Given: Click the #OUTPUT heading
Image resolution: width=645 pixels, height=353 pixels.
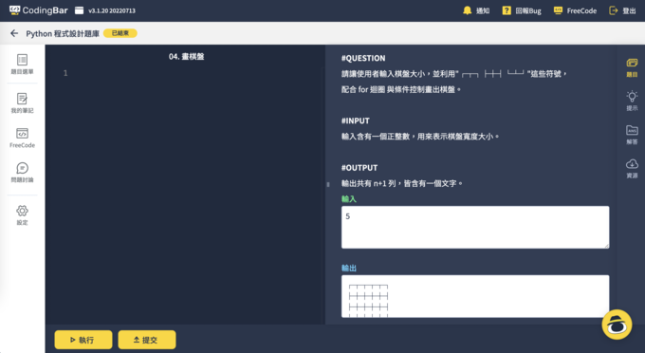Looking at the screenshot, I should (359, 167).
